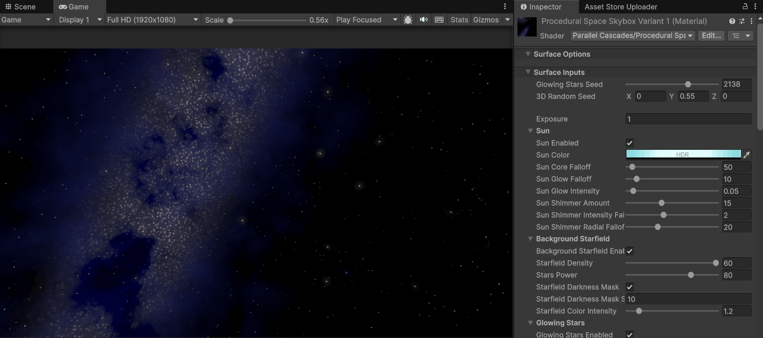This screenshot has width=763, height=338.
Task: Click the shader Edit... button
Action: click(711, 36)
